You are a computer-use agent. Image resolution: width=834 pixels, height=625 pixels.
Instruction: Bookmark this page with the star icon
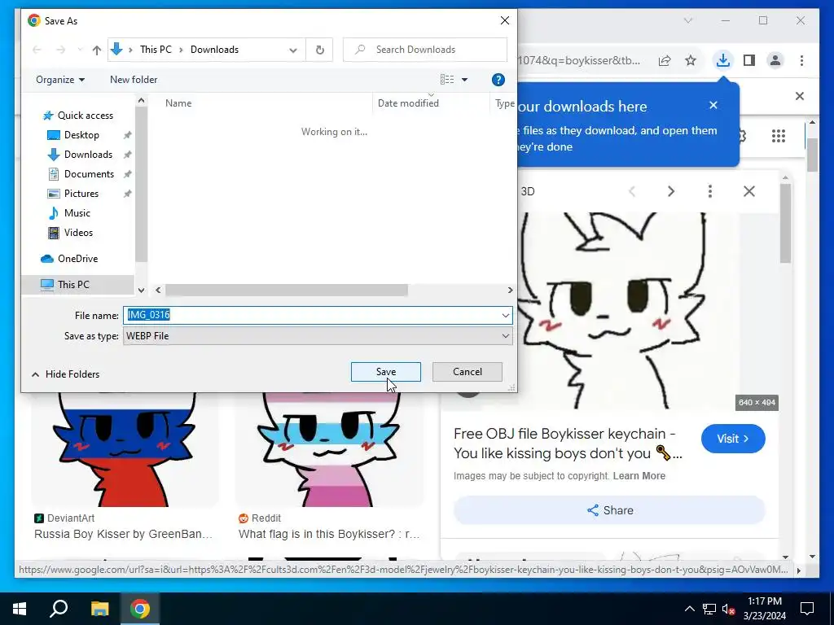click(x=691, y=60)
